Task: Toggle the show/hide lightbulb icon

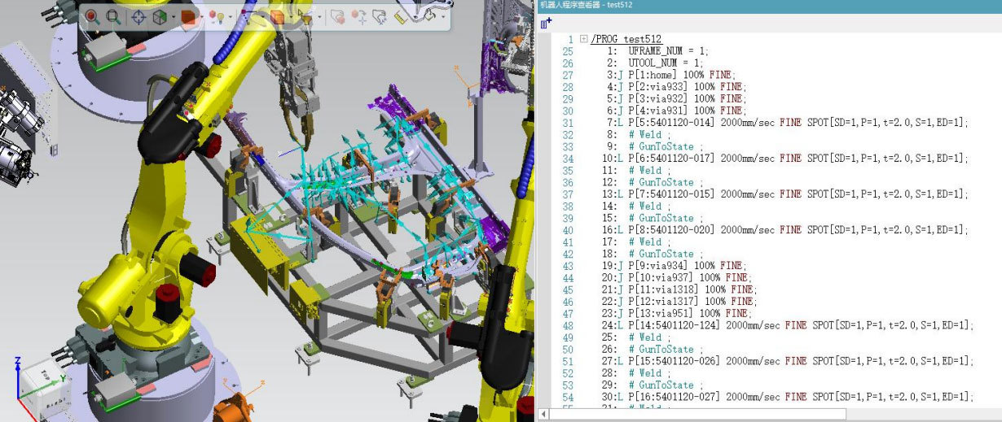Action: click(x=216, y=17)
